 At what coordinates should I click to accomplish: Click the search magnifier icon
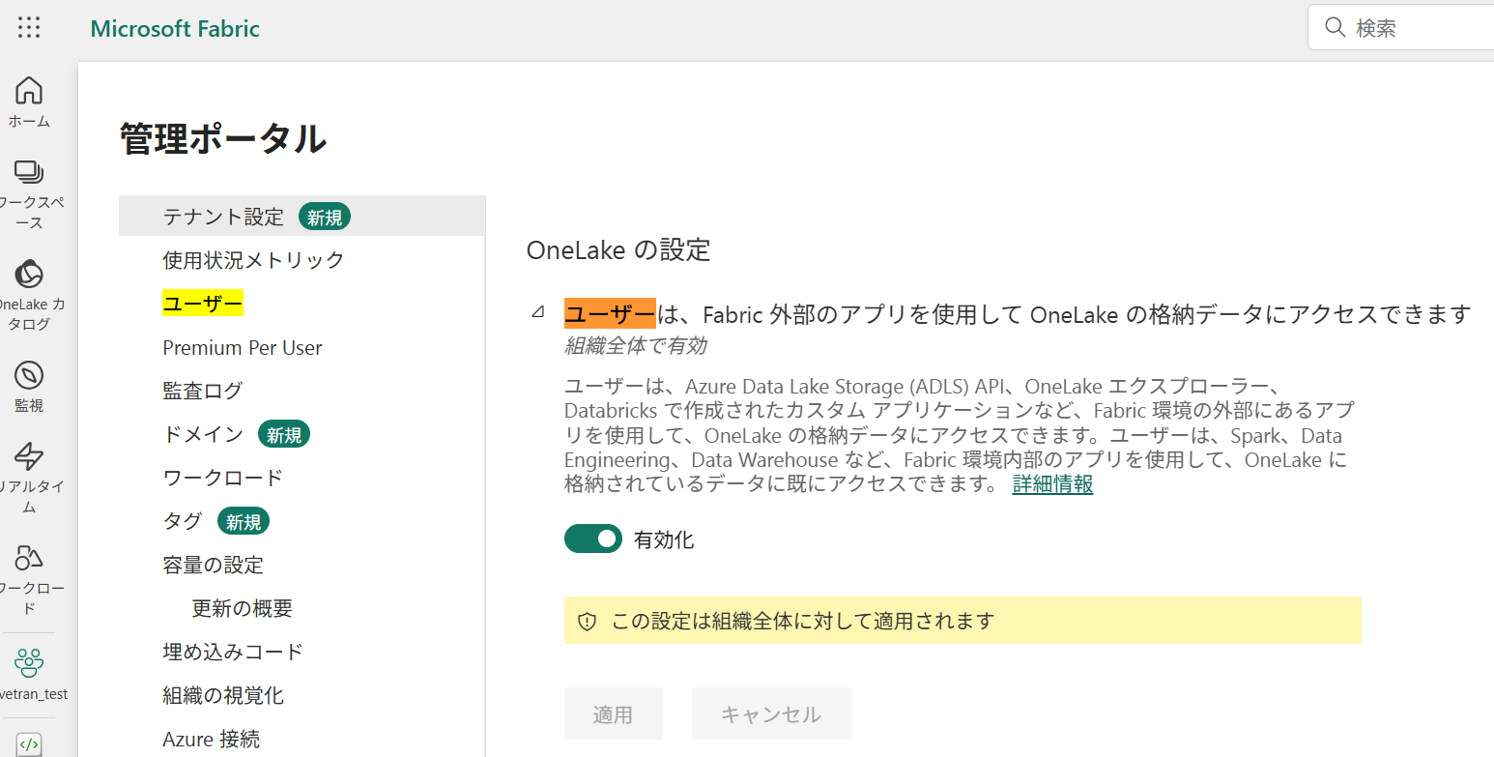tap(1336, 28)
